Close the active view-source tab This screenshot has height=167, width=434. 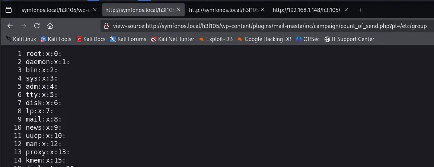click(x=179, y=10)
